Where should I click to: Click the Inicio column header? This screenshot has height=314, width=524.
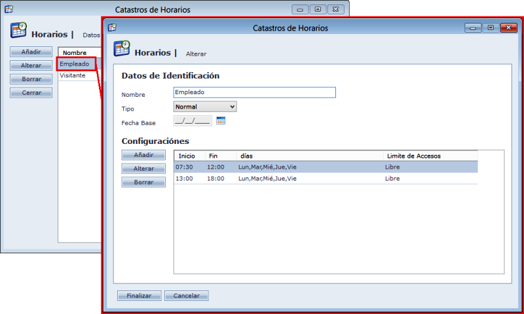(189, 156)
